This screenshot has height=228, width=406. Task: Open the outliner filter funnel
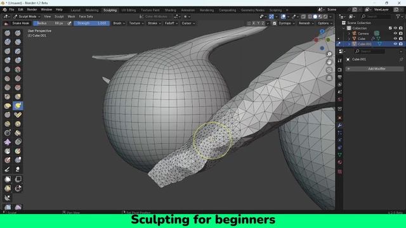tap(398, 16)
